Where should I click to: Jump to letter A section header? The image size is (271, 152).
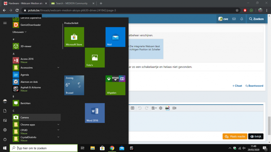point(14,54)
